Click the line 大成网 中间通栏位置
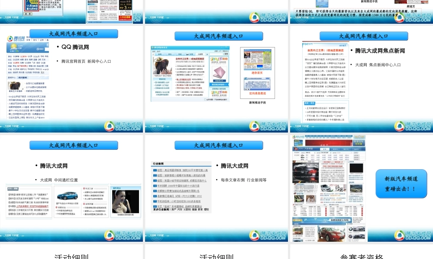This screenshot has width=433, height=259. pyautogui.click(x=59, y=180)
